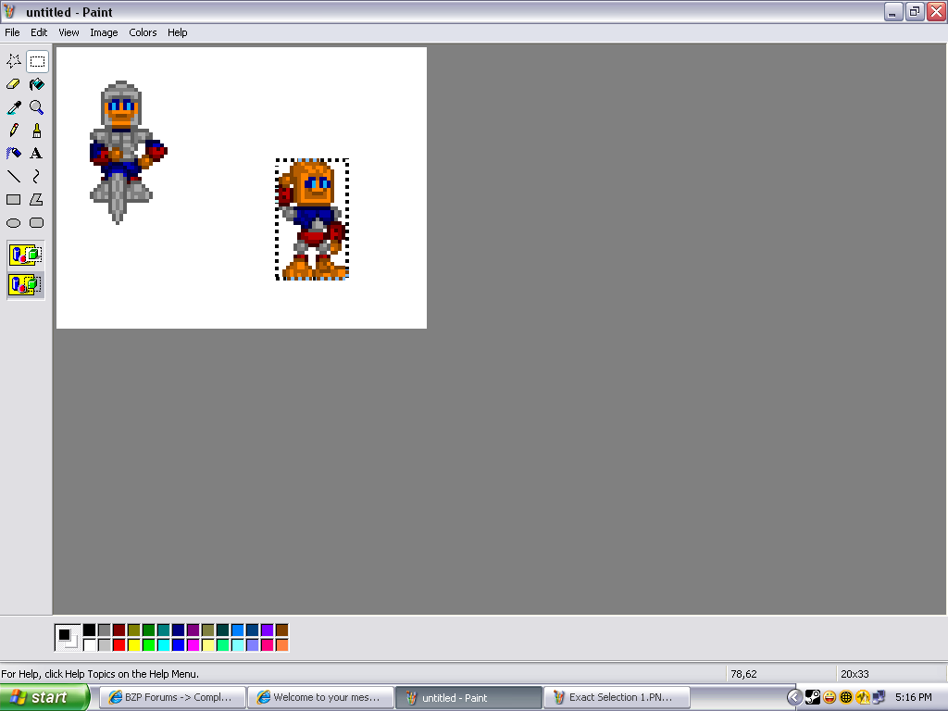Screen dimensions: 948x711
Task: Click the selected orange robot sprite
Action: click(312, 218)
